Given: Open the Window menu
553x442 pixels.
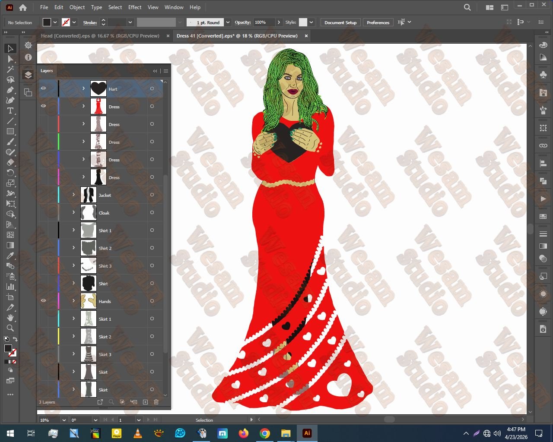Looking at the screenshot, I should pyautogui.click(x=174, y=7).
